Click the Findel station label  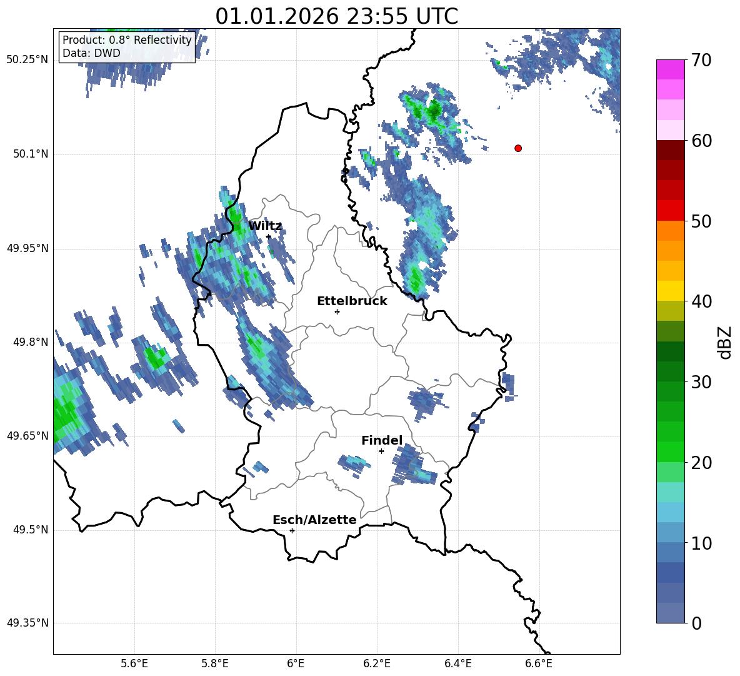tap(382, 440)
